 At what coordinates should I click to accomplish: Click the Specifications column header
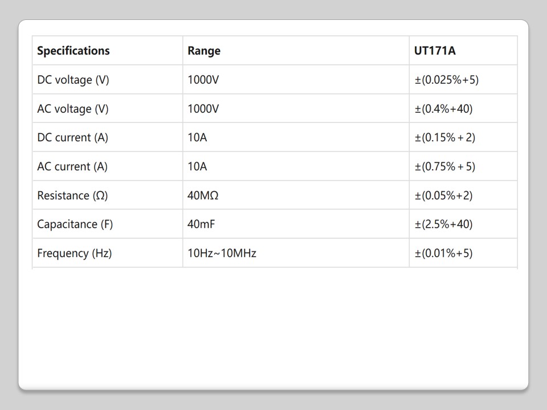click(x=74, y=51)
